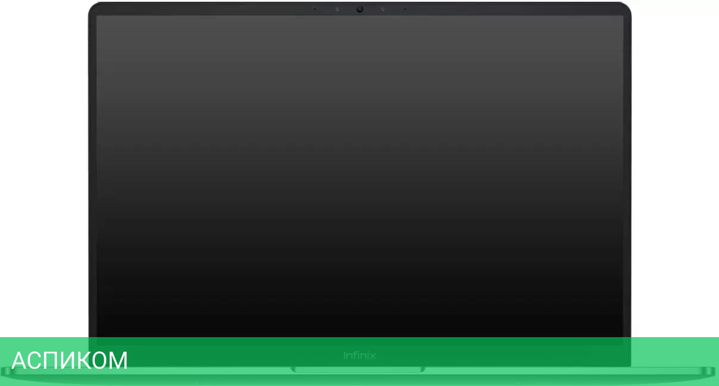Click the top-right corner of the laptop lid
This screenshot has width=719, height=386.
626,8
